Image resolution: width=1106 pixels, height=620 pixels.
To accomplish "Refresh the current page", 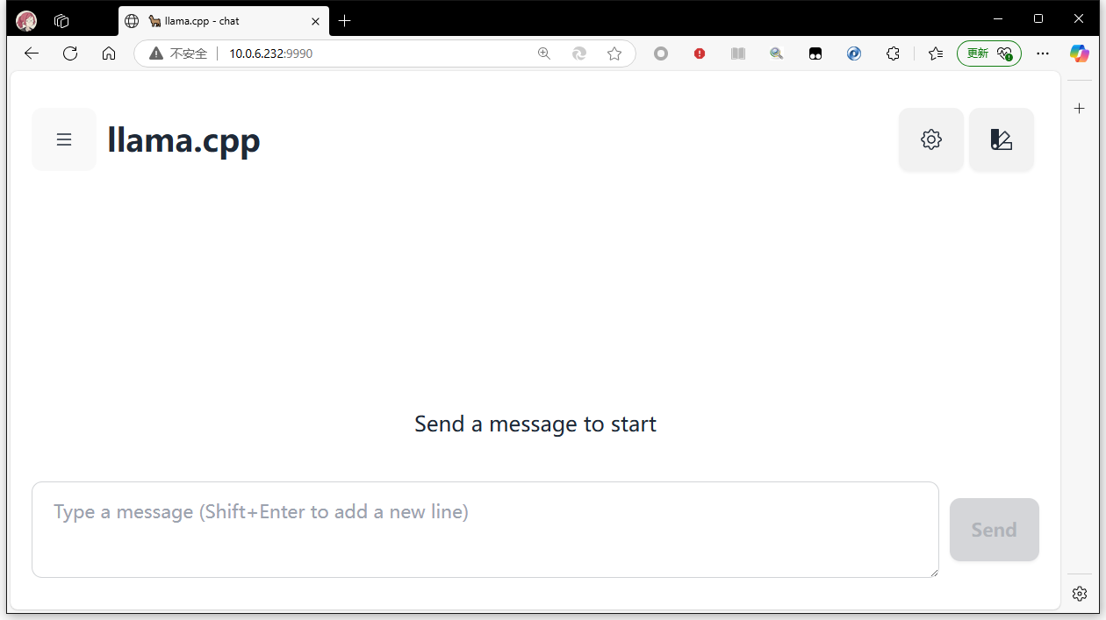I will [70, 53].
